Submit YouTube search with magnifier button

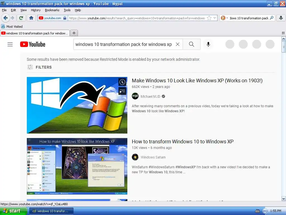[x=192, y=44]
